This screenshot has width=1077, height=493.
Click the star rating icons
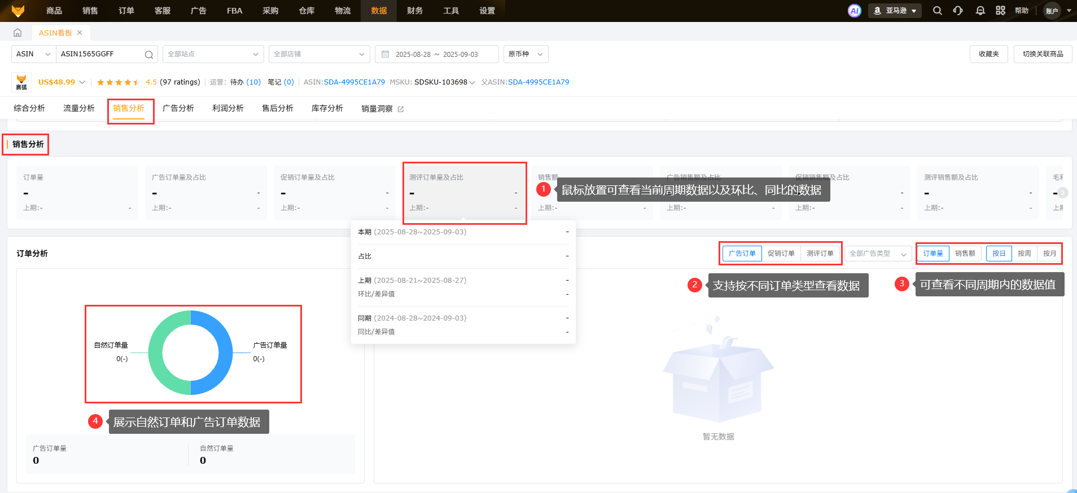(118, 82)
